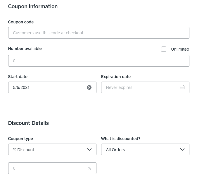This screenshot has width=202, height=181.
Task: Click the percent symbol in discount amount field
Action: (x=90, y=168)
